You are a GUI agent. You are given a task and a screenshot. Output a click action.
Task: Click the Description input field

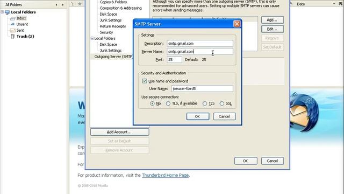click(200, 43)
